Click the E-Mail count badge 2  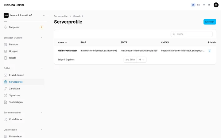click(x=210, y=51)
